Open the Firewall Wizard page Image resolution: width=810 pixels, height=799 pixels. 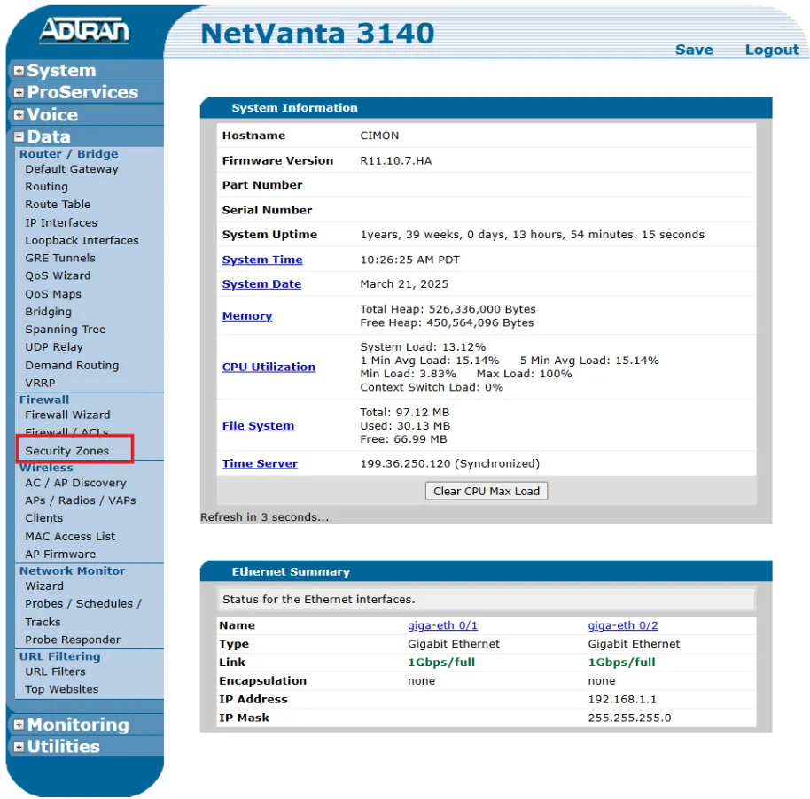point(67,415)
